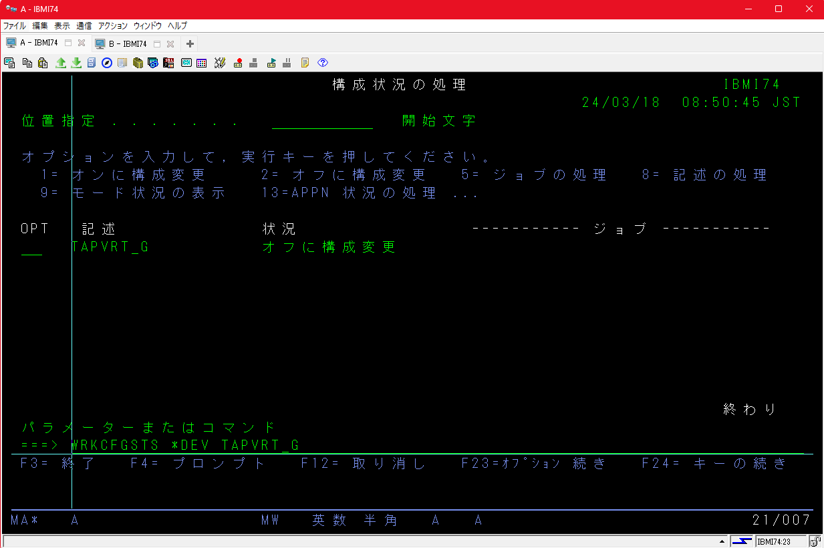The image size is (824, 548).
Task: Open the アクション menu
Action: [113, 25]
